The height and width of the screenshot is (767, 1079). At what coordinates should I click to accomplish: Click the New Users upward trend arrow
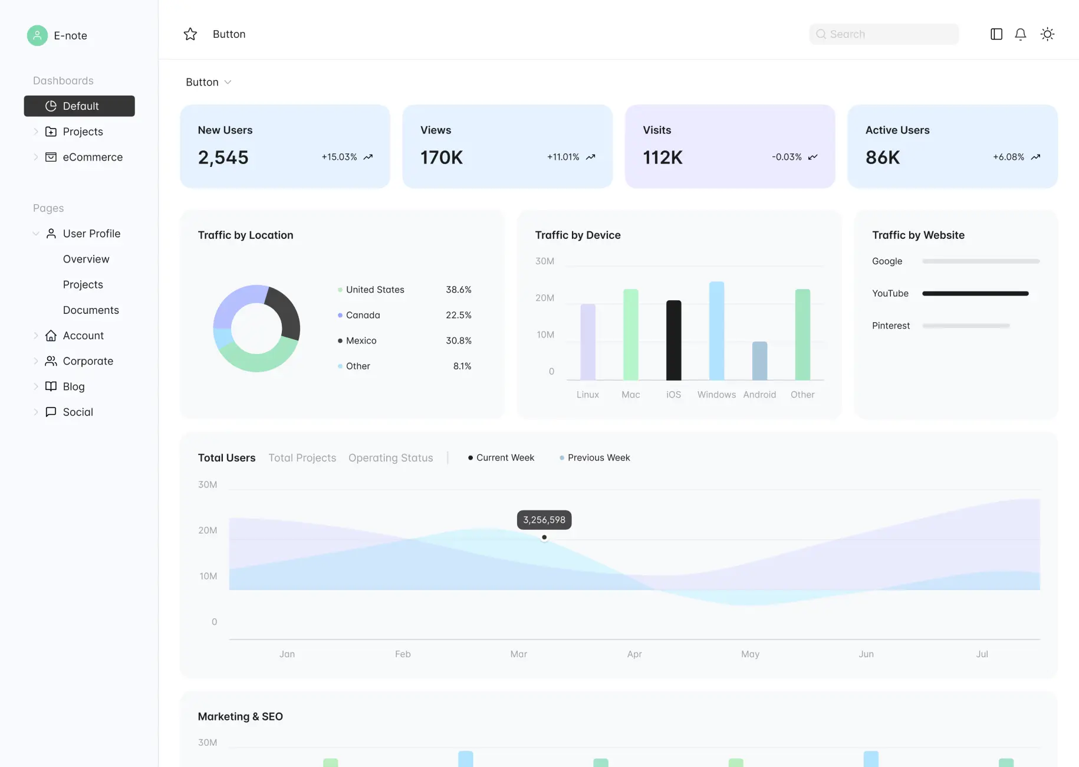coord(368,157)
